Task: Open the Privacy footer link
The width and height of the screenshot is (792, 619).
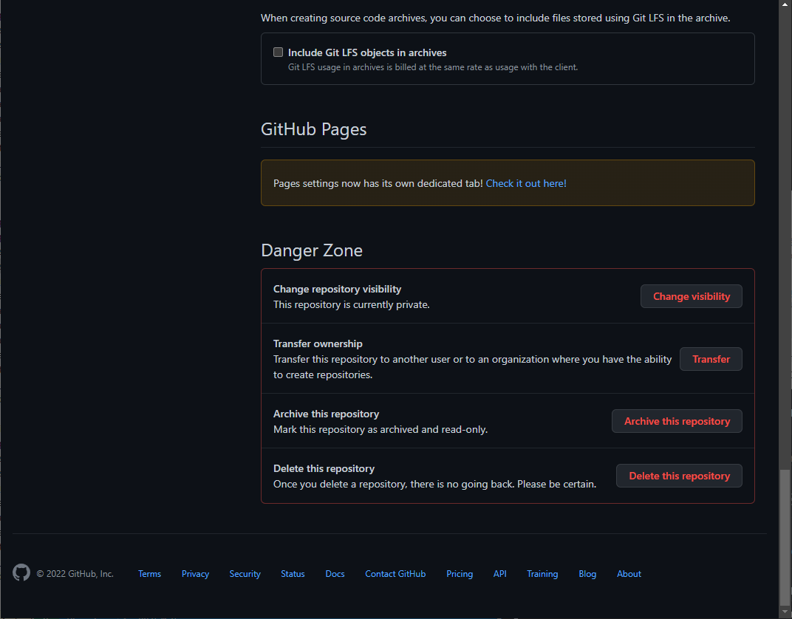Action: coord(196,573)
